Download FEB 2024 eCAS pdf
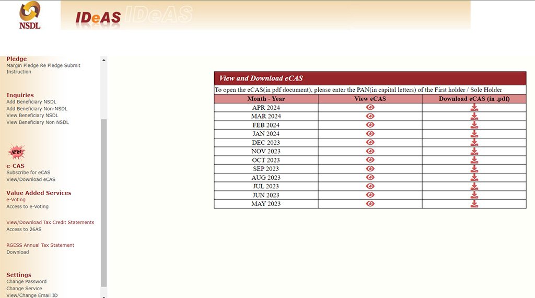The width and height of the screenshot is (535, 298). 474,124
